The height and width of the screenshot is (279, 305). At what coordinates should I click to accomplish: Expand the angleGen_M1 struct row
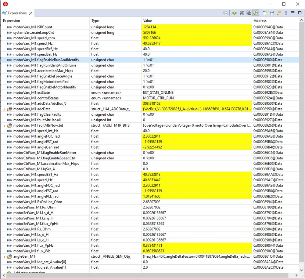(4, 256)
